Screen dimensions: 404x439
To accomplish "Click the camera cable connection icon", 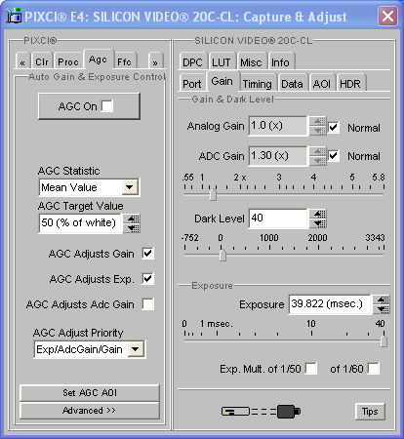I will coord(261,412).
